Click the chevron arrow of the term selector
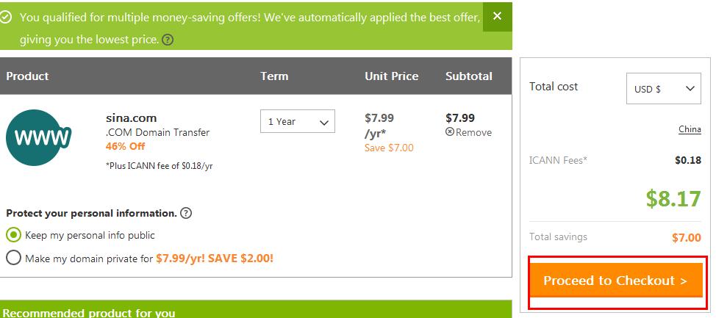Screen dimensions: 716x318 pyautogui.click(x=324, y=122)
